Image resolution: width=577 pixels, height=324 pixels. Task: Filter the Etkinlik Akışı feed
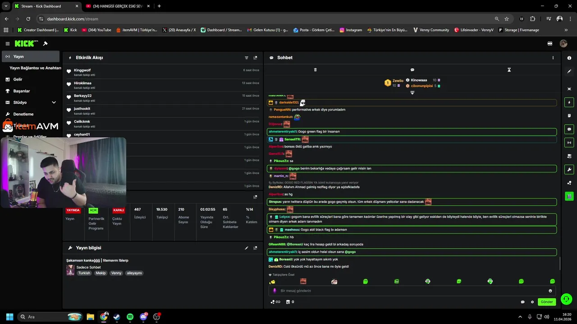[247, 58]
